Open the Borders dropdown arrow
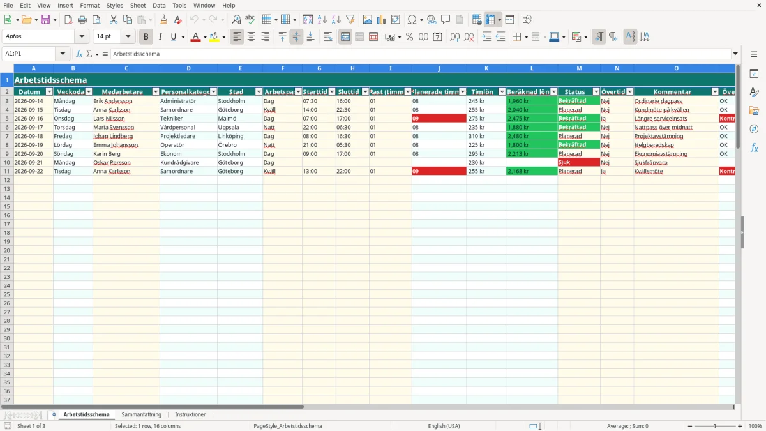 [525, 37]
